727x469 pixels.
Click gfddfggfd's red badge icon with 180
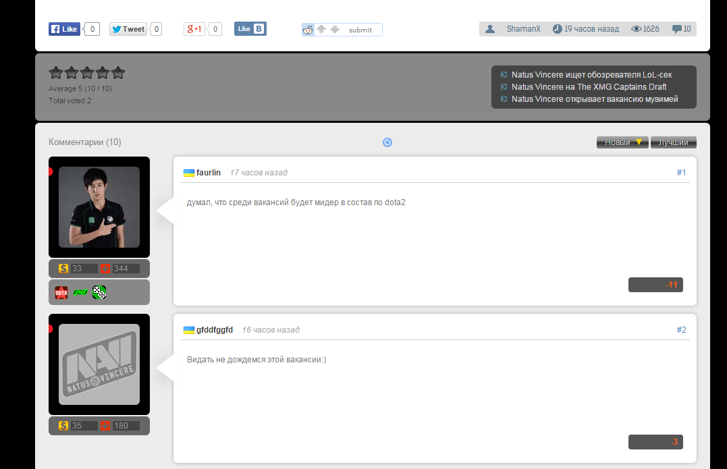[x=106, y=425]
